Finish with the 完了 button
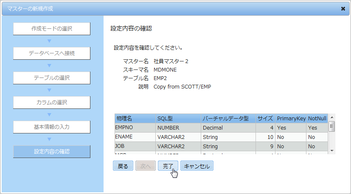This screenshot has width=351, height=194. coord(168,166)
